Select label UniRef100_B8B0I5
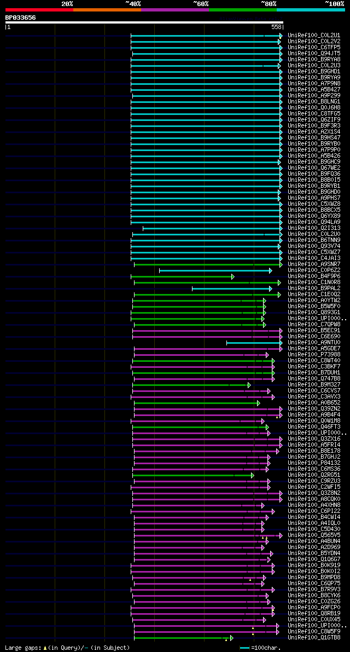 click(314, 181)
